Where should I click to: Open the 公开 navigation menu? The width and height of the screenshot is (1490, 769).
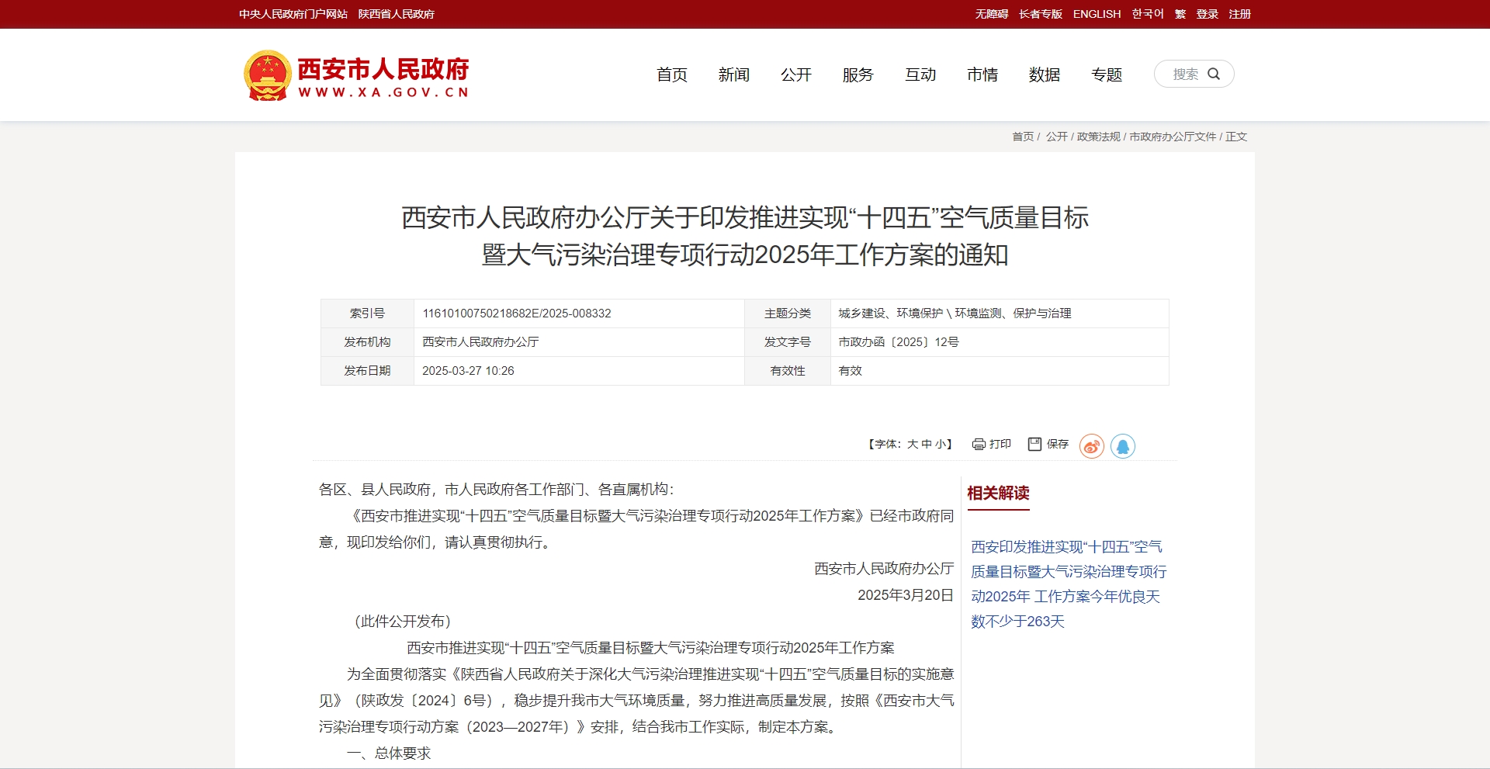pyautogui.click(x=795, y=75)
